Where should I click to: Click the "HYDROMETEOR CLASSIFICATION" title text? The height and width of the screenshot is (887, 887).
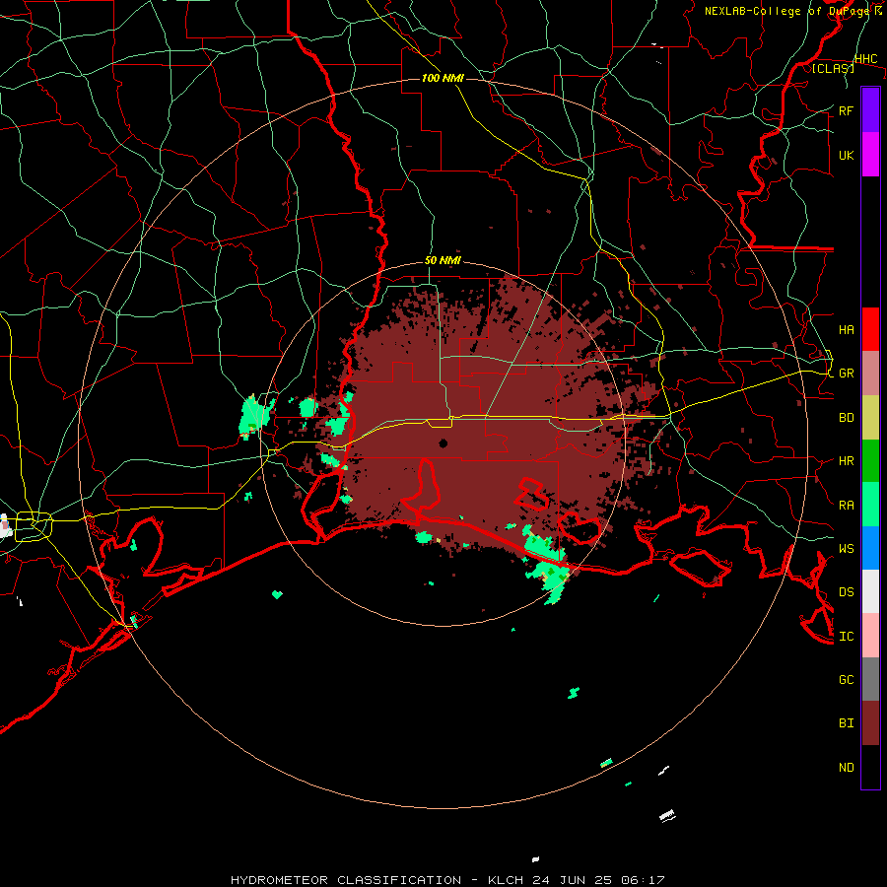click(x=346, y=880)
